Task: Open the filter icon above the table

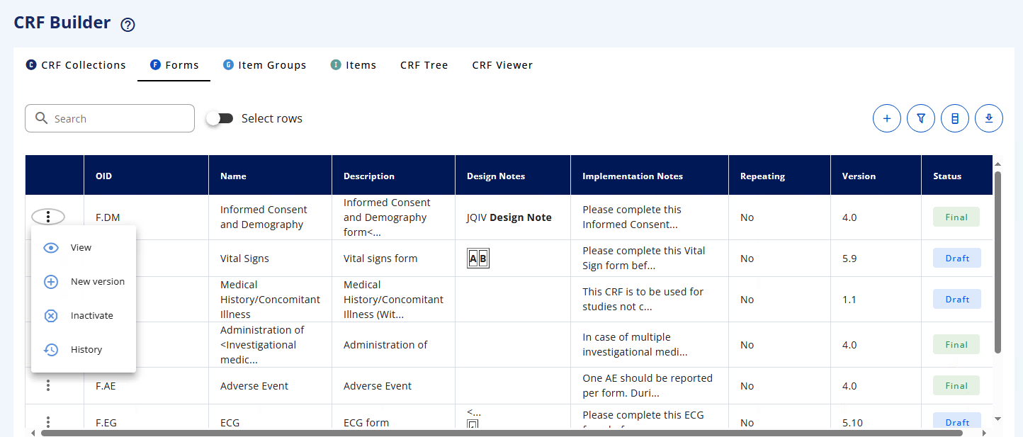Action: click(921, 118)
